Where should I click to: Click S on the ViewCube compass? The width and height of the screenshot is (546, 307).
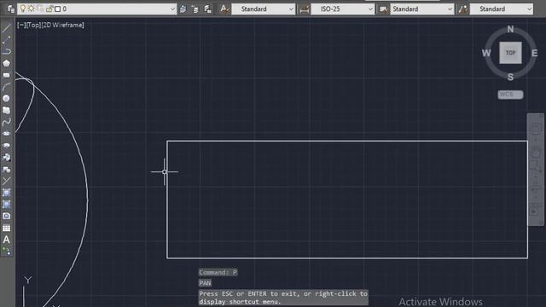(x=510, y=77)
